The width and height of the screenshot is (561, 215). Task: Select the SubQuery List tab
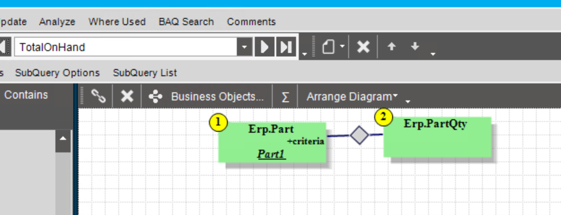[x=145, y=73]
